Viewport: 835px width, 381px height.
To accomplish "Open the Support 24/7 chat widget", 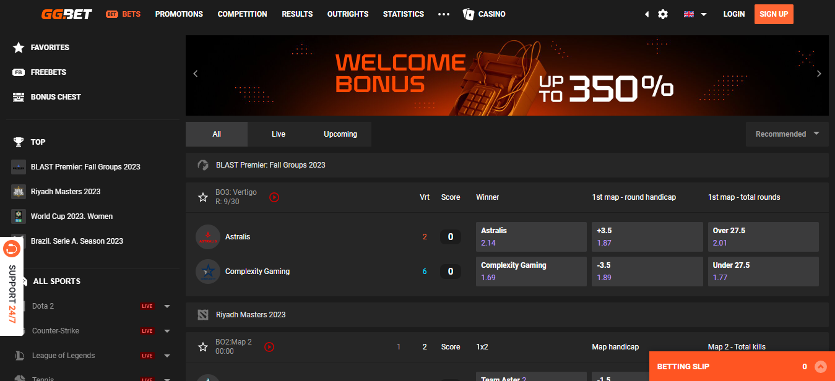I will (x=12, y=286).
